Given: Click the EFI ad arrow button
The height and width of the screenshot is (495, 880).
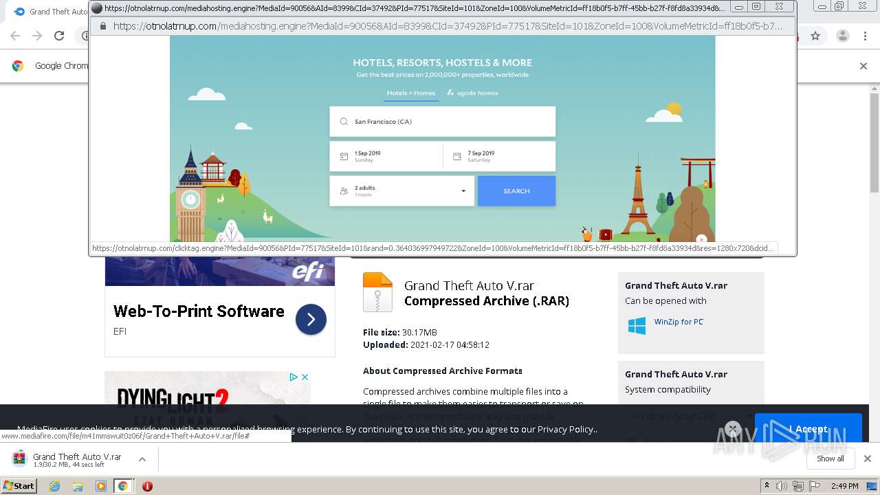Looking at the screenshot, I should point(311,320).
